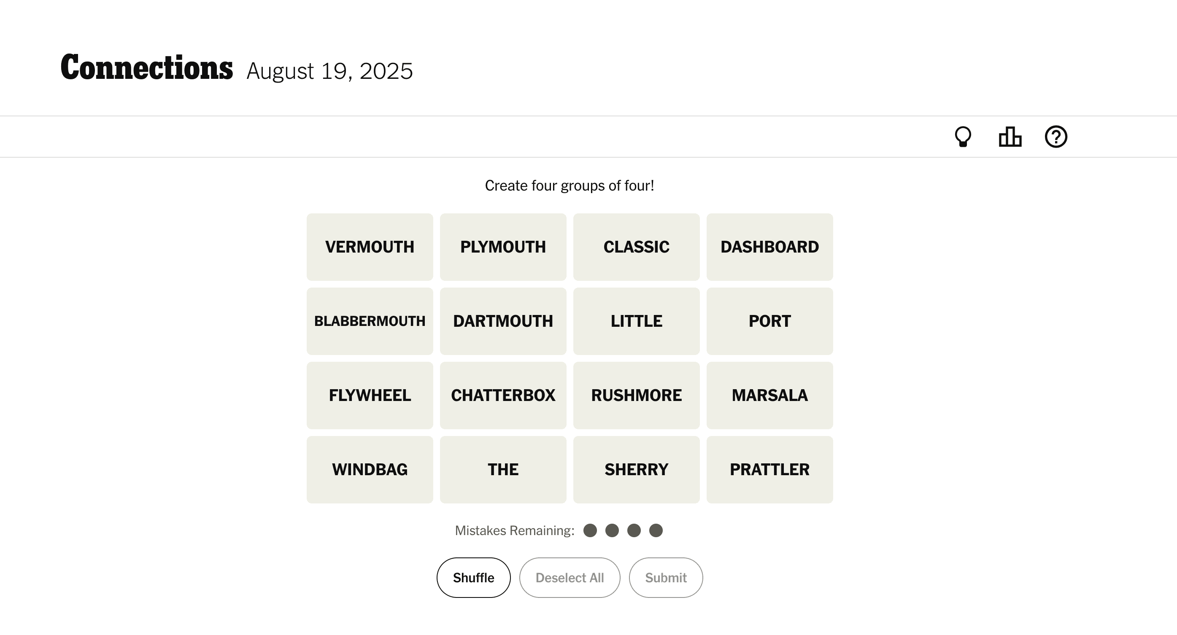Open the help question mark icon

coord(1056,137)
